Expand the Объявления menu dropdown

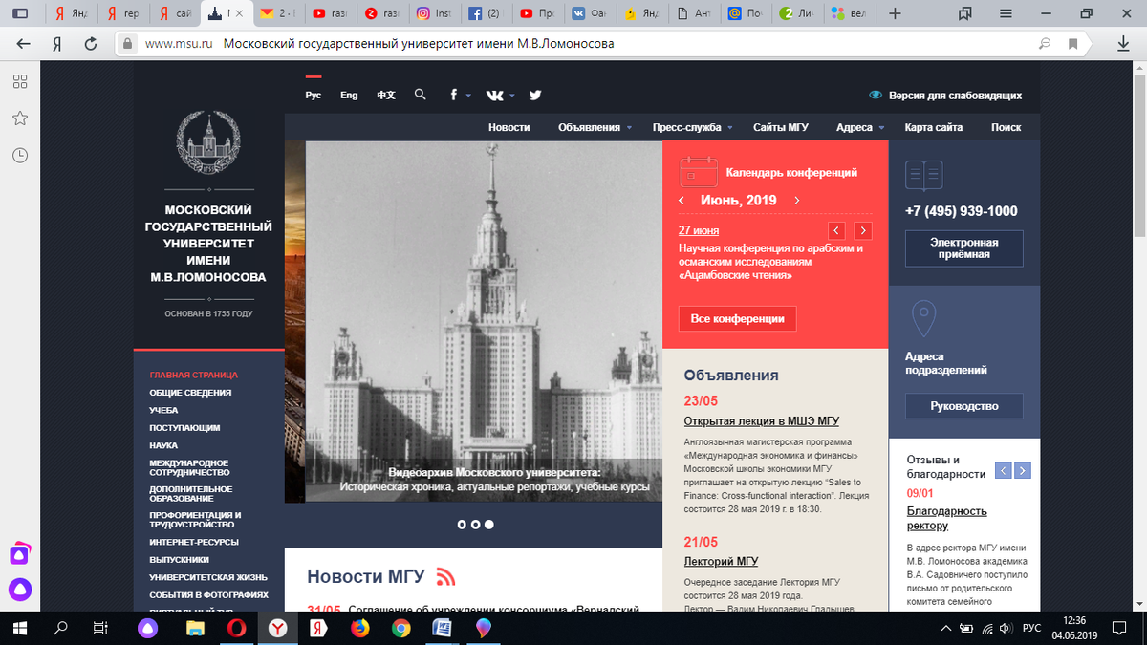pos(630,128)
